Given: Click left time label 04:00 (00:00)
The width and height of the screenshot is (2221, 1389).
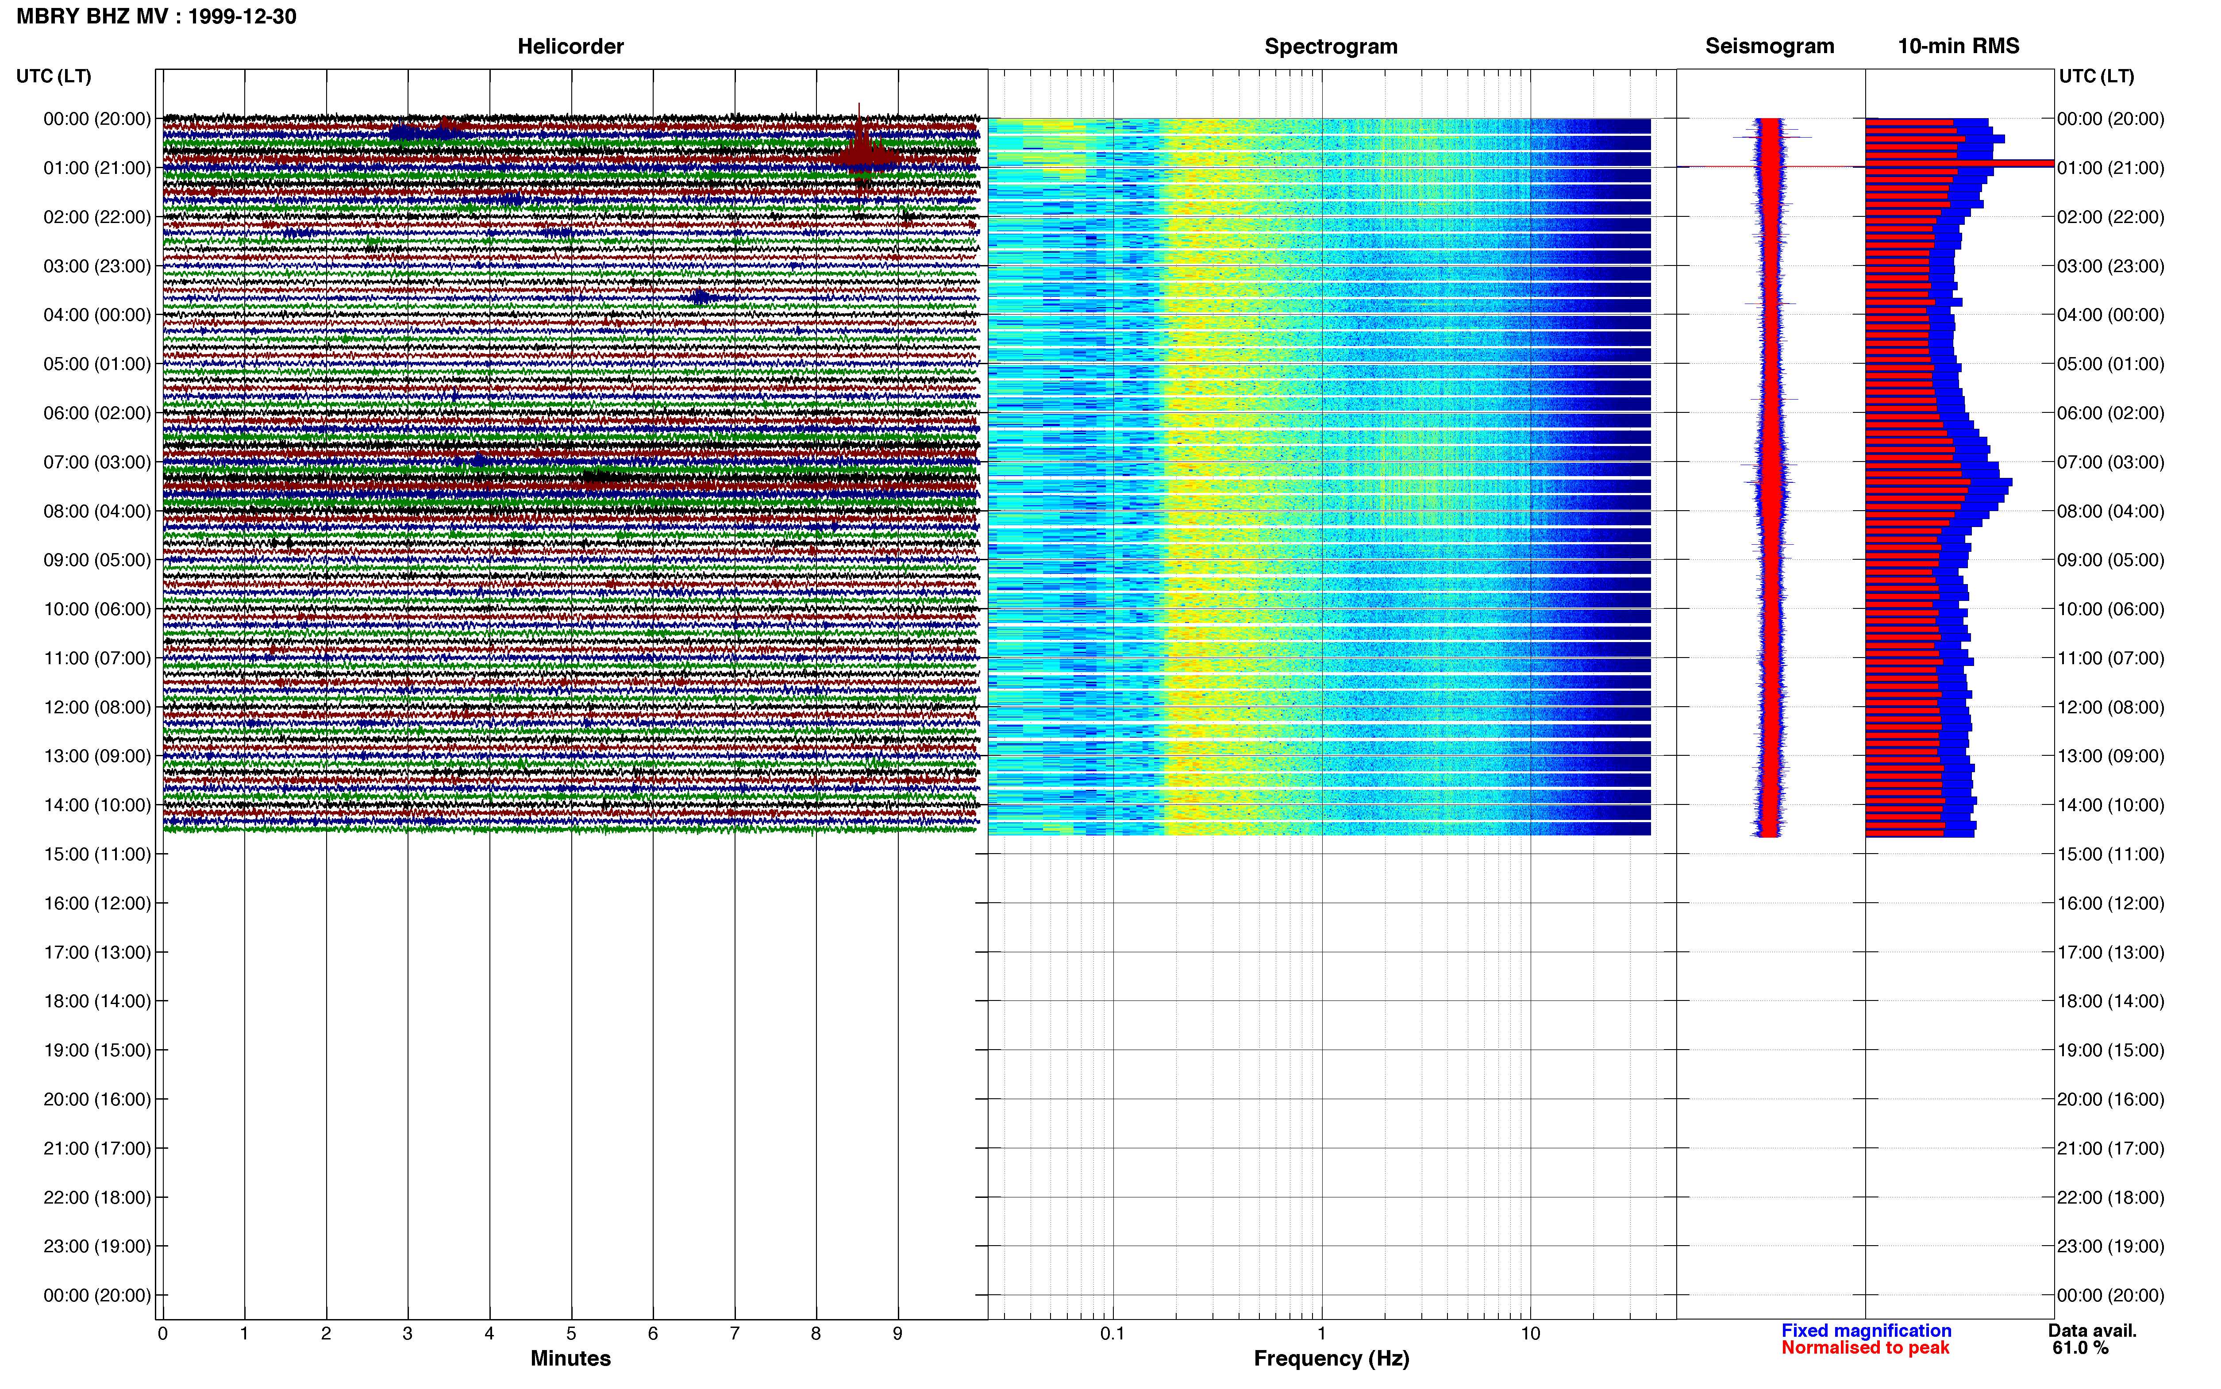Looking at the screenshot, I should (97, 315).
